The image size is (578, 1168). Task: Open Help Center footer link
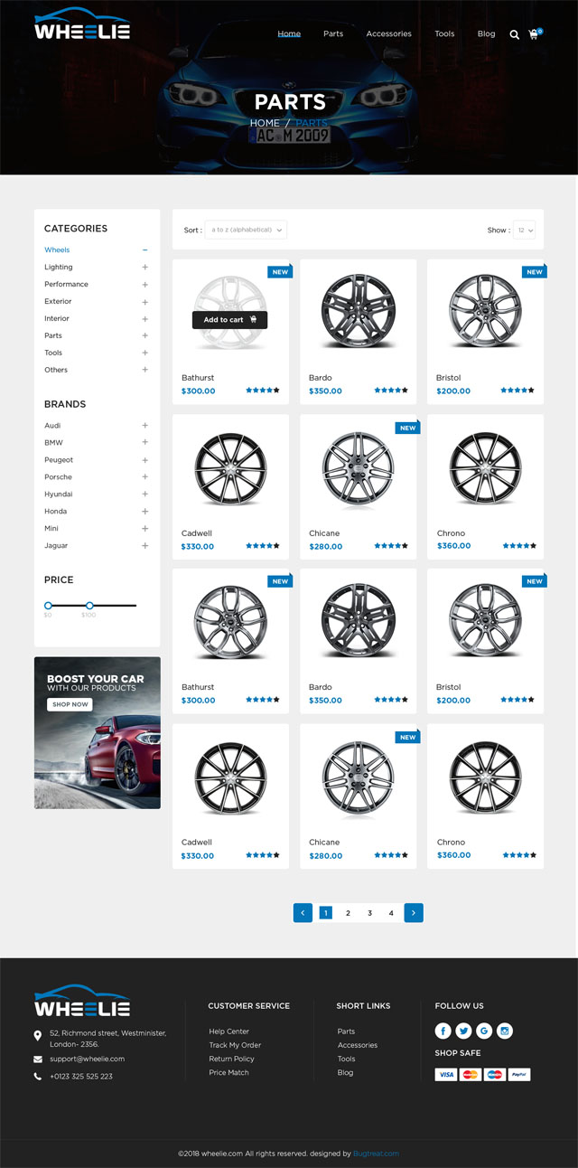point(228,1031)
